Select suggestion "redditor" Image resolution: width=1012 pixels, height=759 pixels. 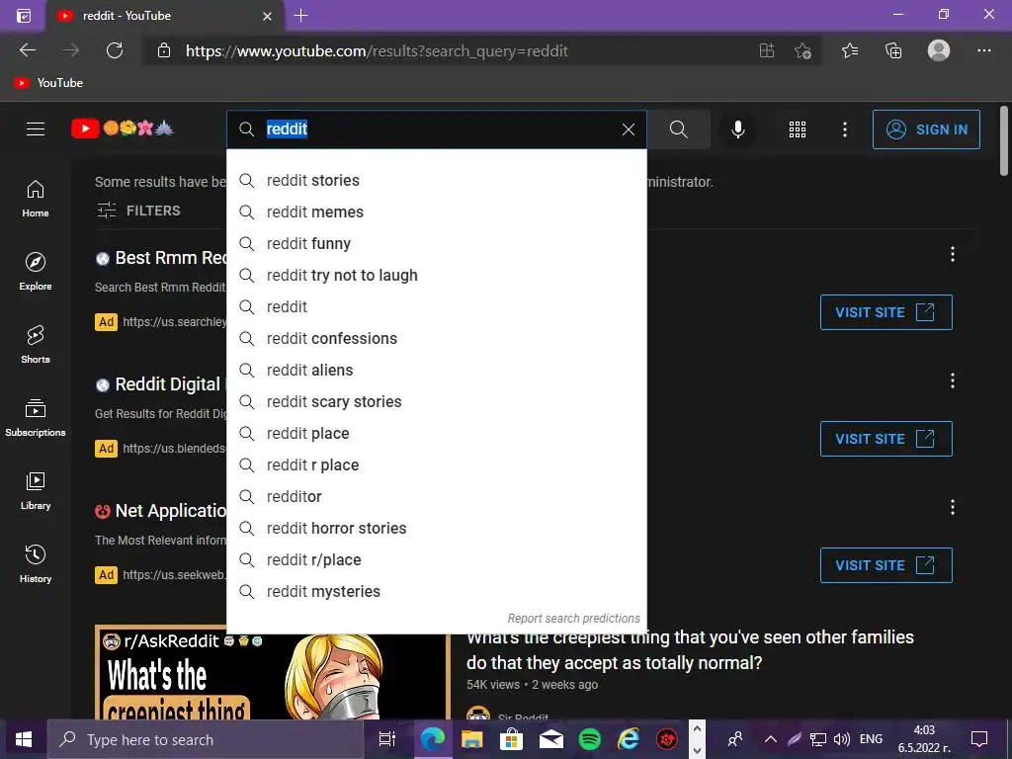436,496
